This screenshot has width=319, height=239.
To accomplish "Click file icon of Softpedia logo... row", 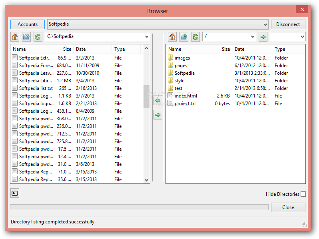I will (x=15, y=104).
